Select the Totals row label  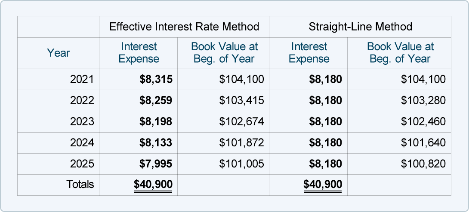80,185
